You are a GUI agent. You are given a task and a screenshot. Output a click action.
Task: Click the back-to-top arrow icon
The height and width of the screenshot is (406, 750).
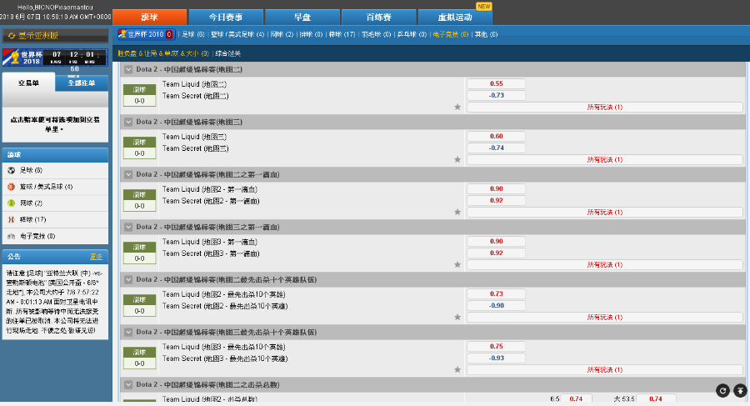[x=740, y=391]
